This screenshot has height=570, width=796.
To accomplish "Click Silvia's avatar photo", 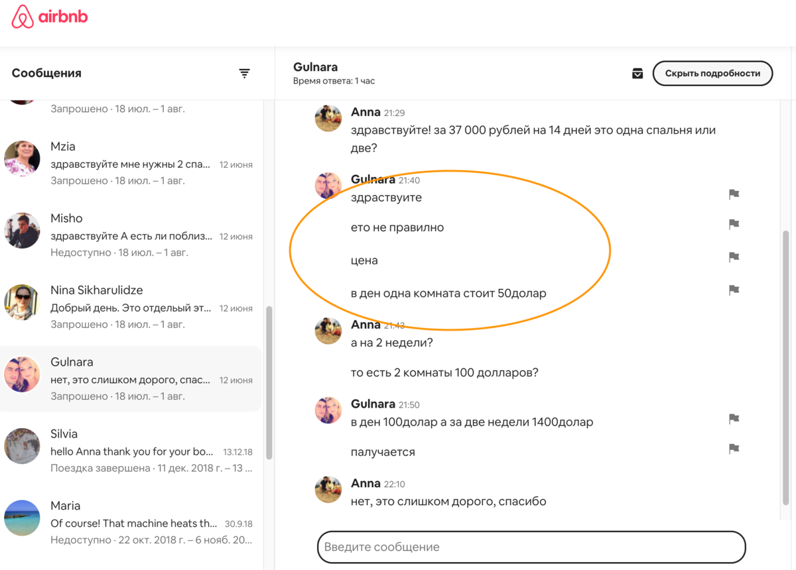I will point(22,446).
